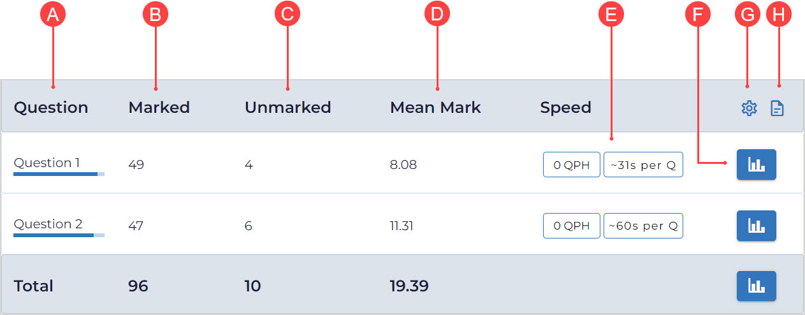
Task: Click the red annotation marker A
Action: pos(53,16)
